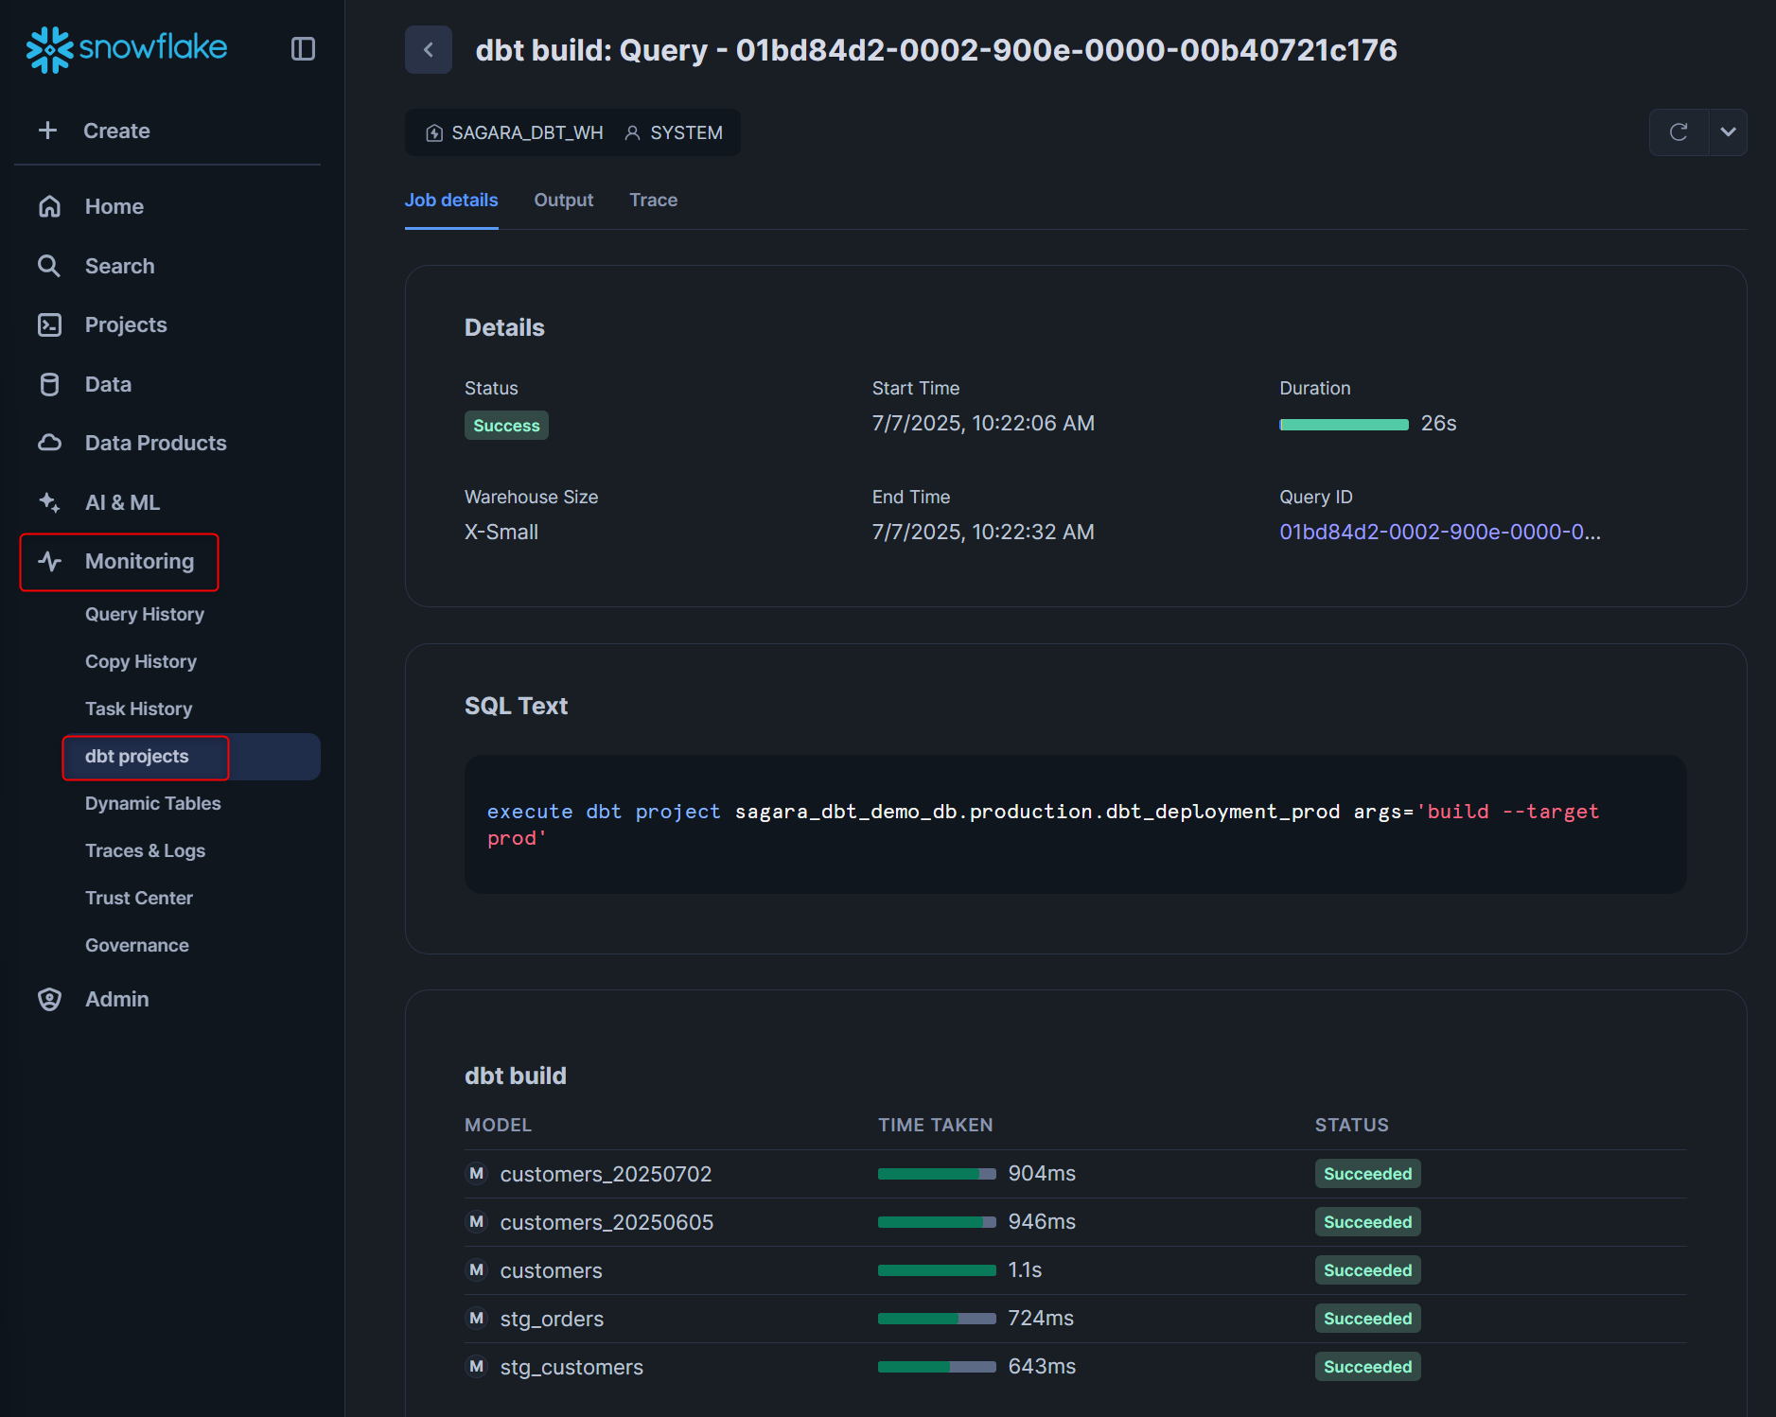Image resolution: width=1776 pixels, height=1417 pixels.
Task: Click the Success status badge
Action: tap(506, 426)
